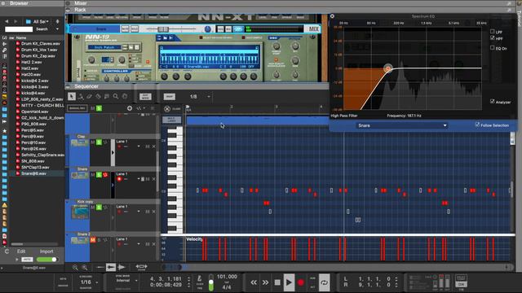522x293 pixels.
Task: Click the browser Import button
Action: click(46, 251)
